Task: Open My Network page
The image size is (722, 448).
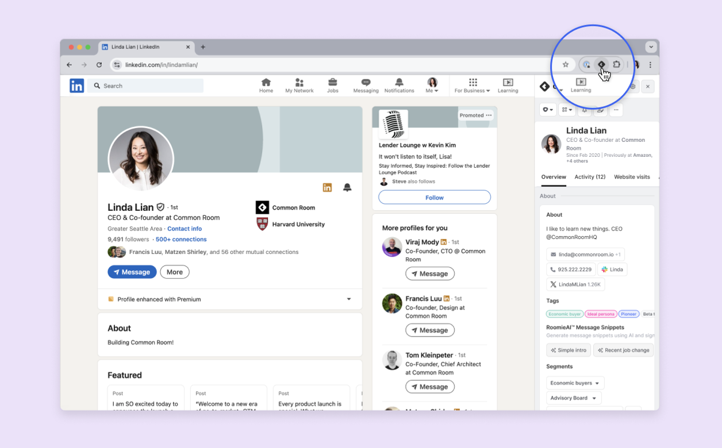Action: (299, 86)
